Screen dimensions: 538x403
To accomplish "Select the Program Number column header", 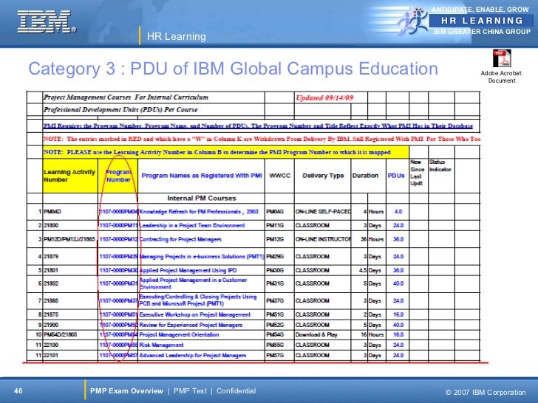I will pyautogui.click(x=118, y=175).
